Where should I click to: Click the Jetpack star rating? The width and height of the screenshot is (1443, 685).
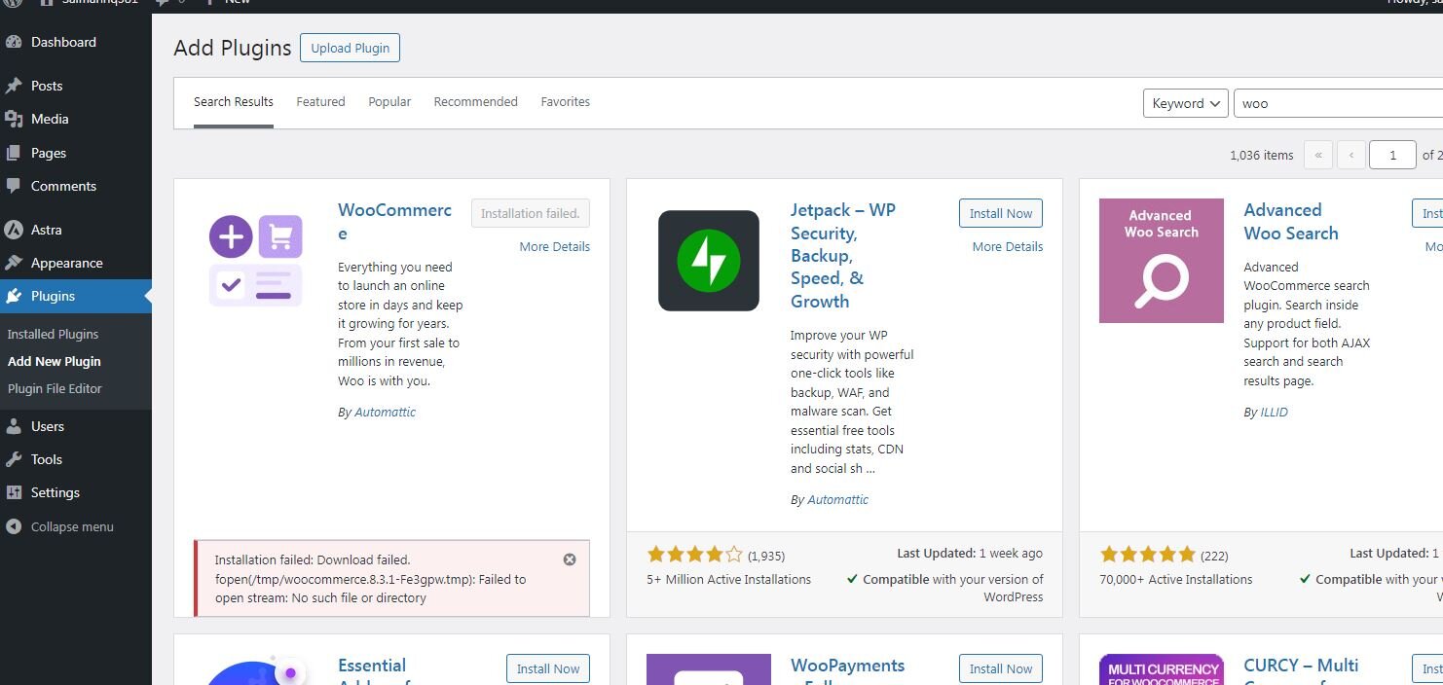tap(694, 555)
